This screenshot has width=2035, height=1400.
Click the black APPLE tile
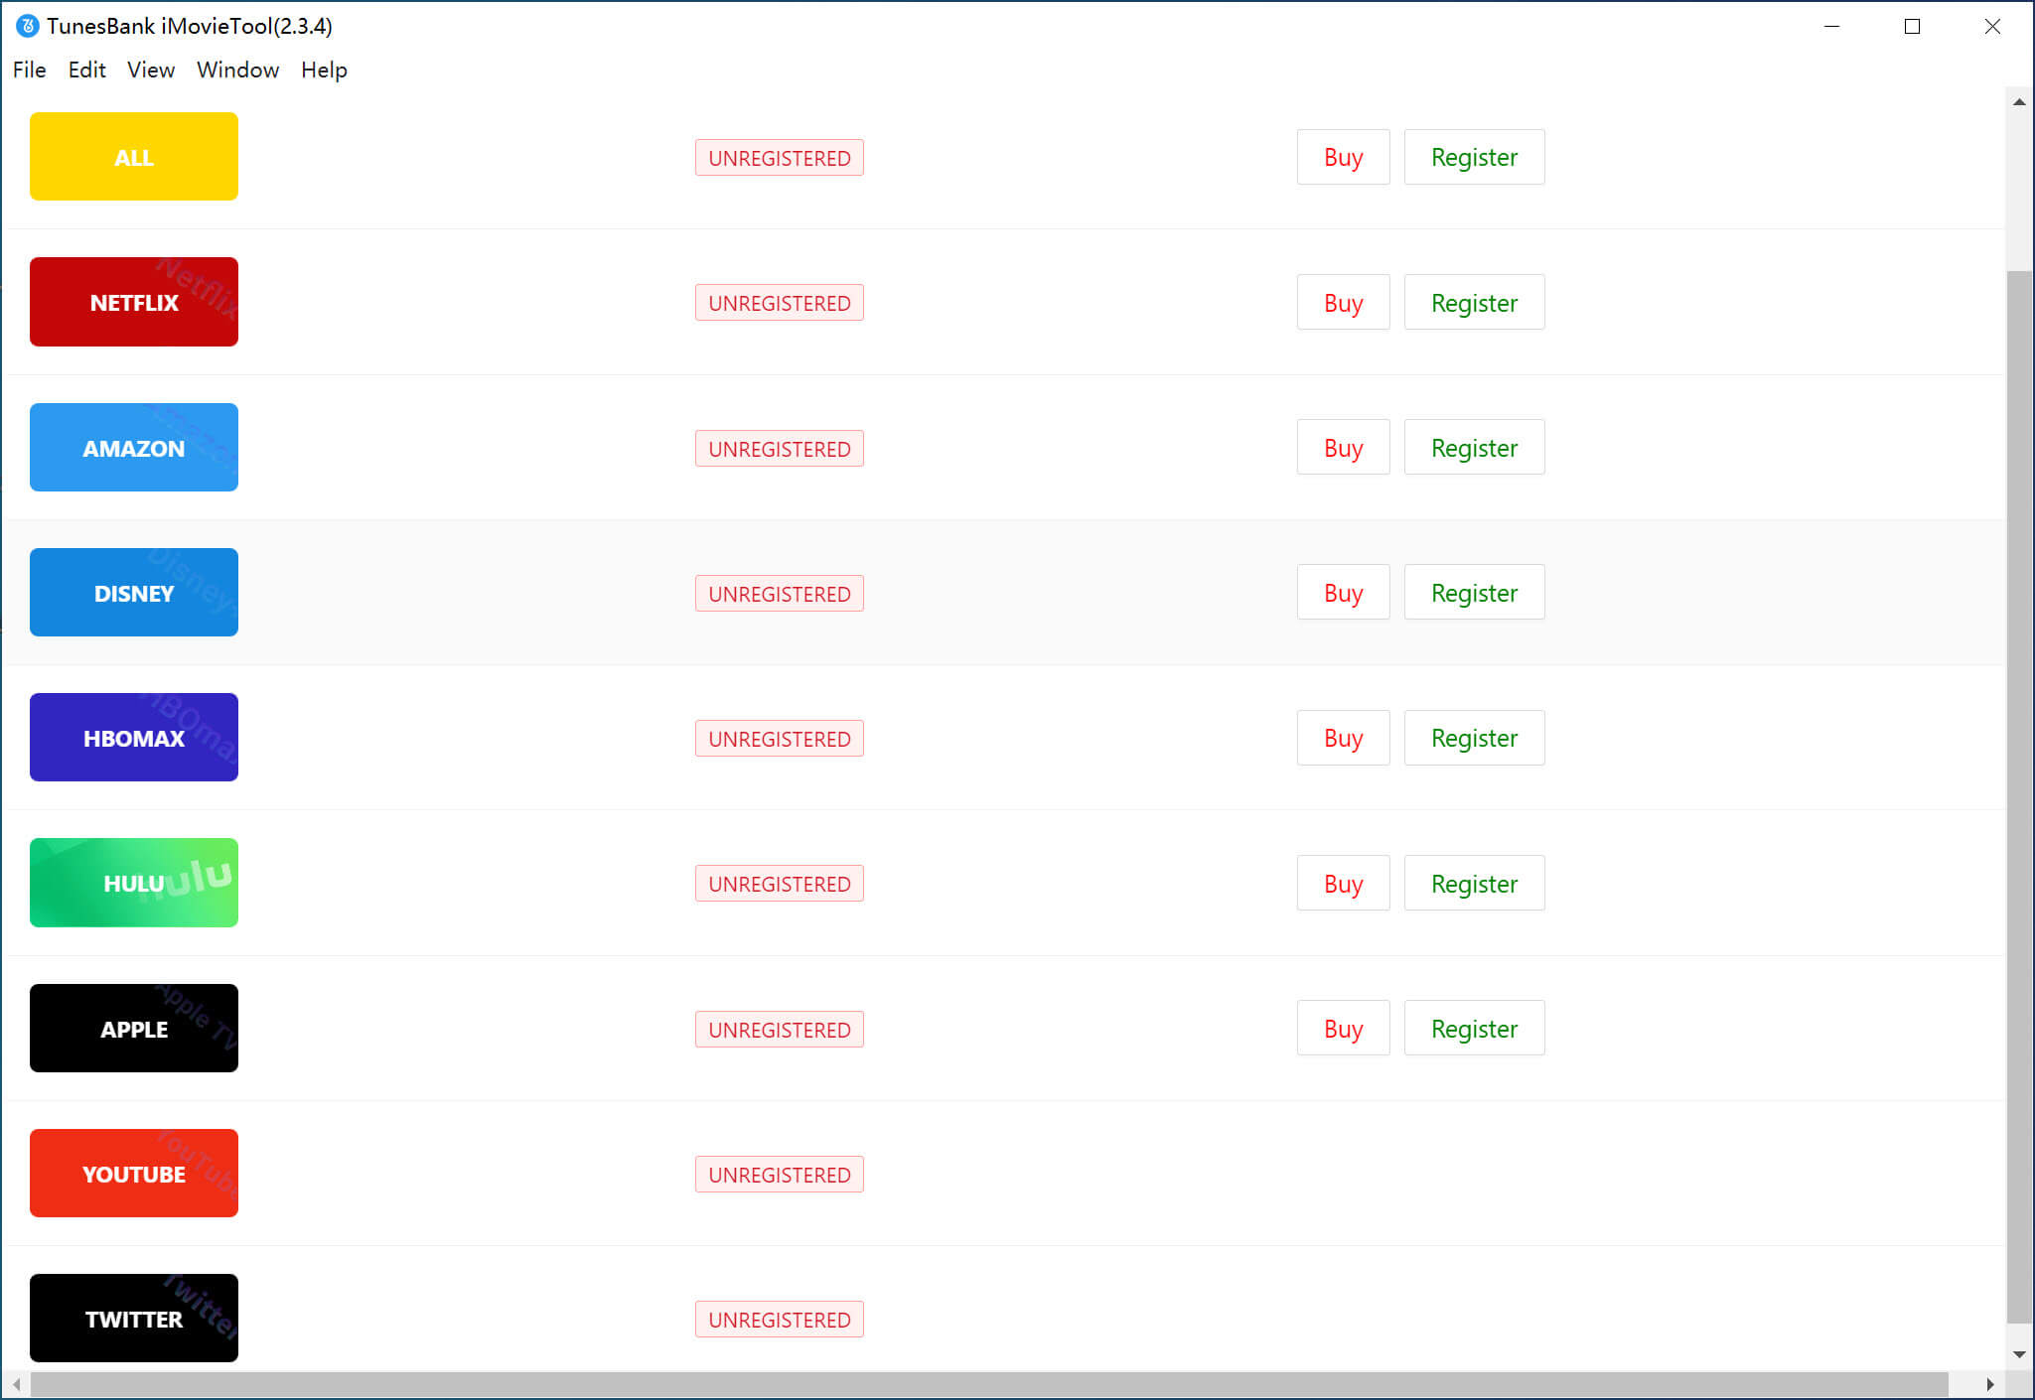(134, 1029)
